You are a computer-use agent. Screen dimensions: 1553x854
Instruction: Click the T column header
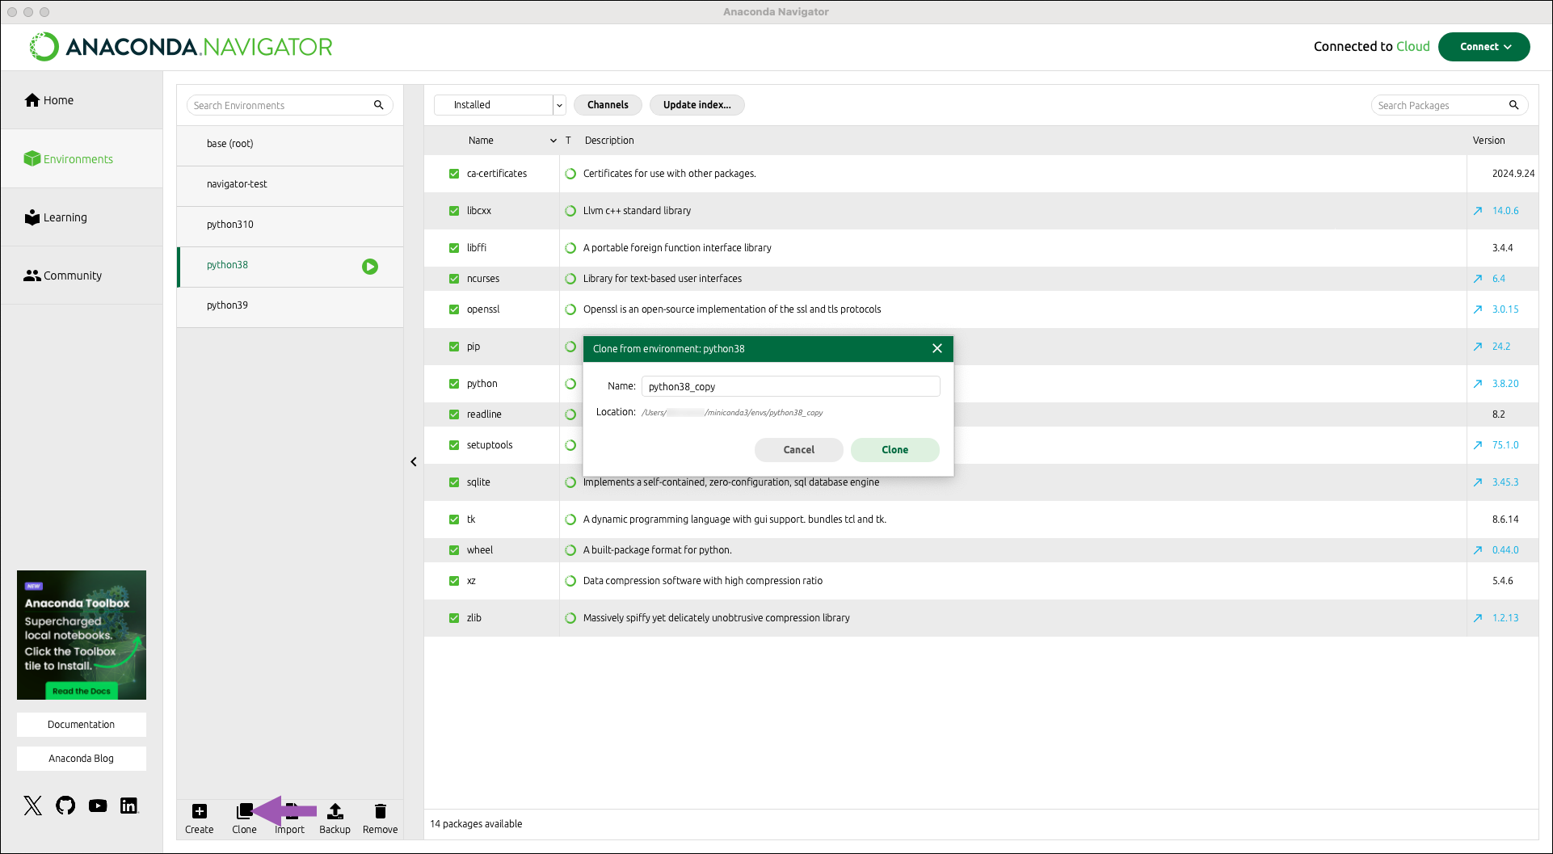click(x=568, y=141)
